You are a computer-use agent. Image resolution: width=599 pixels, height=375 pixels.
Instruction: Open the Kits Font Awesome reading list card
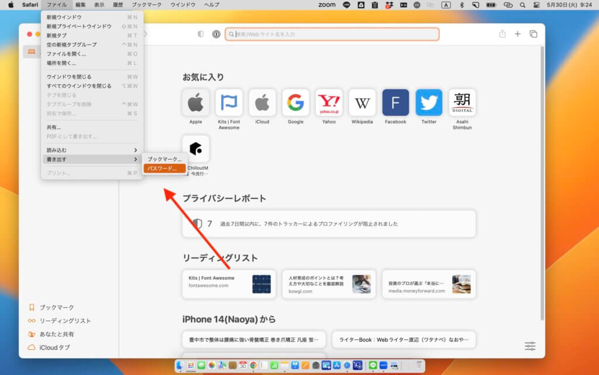(x=229, y=284)
